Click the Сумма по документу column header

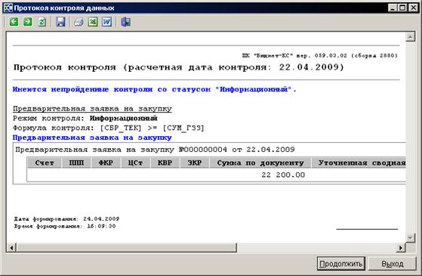[260, 163]
